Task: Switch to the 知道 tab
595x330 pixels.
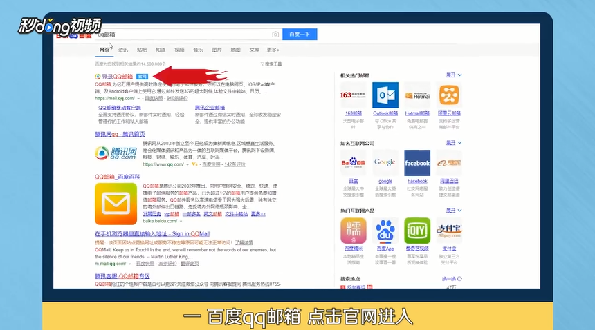Action: pos(161,50)
